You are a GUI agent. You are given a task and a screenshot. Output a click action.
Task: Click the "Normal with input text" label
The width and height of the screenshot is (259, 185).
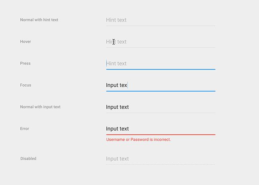coord(40,107)
